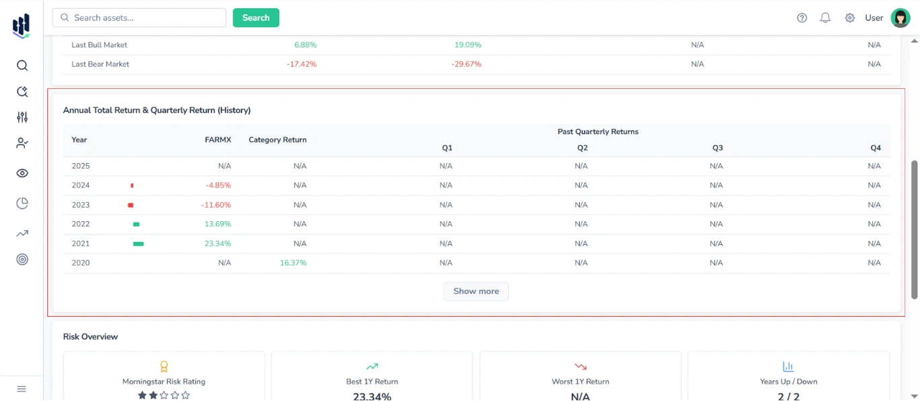Click inside the Search assets field
Screen dimensions: 920x401
[138, 18]
